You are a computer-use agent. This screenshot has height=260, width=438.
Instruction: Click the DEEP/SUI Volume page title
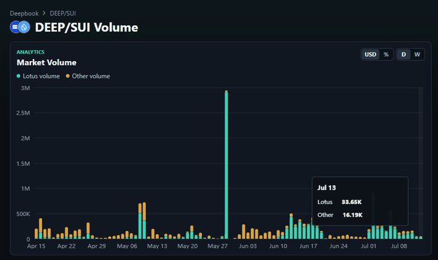(x=86, y=27)
